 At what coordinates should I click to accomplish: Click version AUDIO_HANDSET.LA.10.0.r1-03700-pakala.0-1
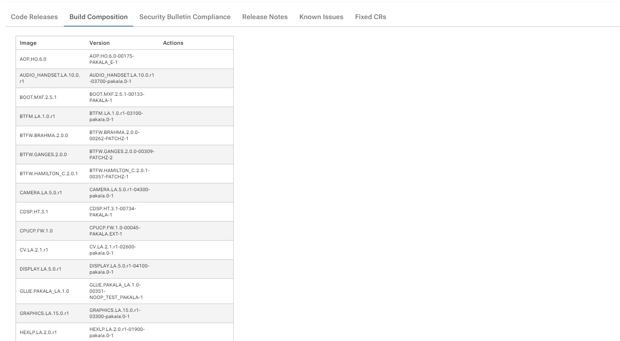pyautogui.click(x=122, y=78)
